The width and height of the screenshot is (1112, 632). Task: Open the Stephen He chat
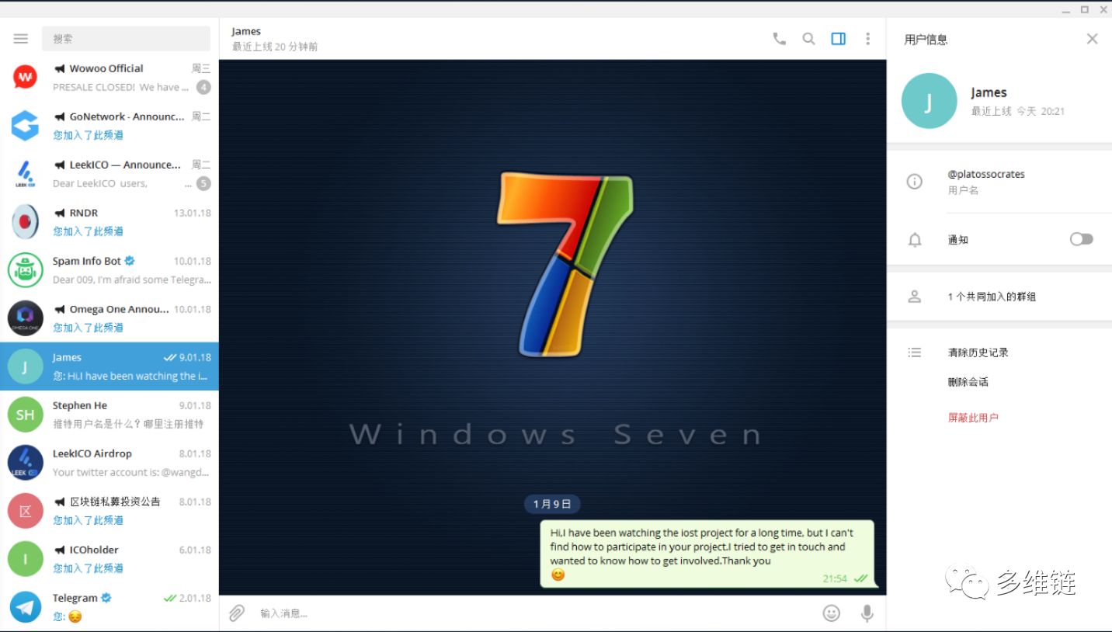[x=109, y=415]
